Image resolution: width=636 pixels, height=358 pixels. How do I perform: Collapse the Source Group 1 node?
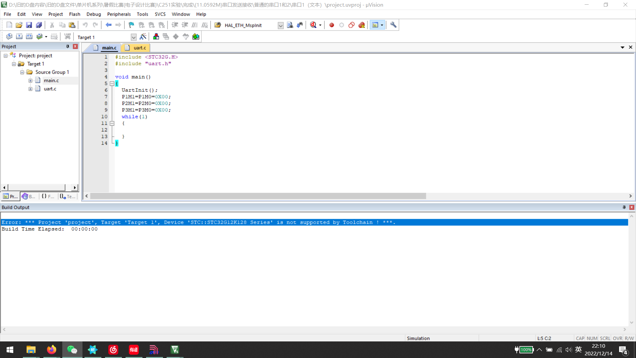point(22,72)
